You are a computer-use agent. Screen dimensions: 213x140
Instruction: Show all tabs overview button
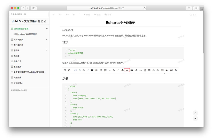click(x=196, y=8)
